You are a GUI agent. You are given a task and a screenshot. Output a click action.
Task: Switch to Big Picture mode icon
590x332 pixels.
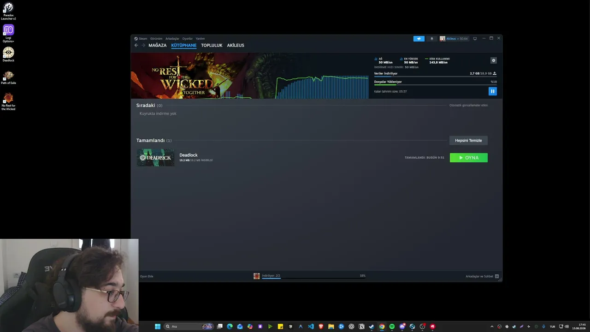475,39
